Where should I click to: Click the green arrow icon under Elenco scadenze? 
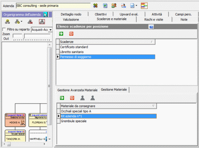click(x=61, y=34)
